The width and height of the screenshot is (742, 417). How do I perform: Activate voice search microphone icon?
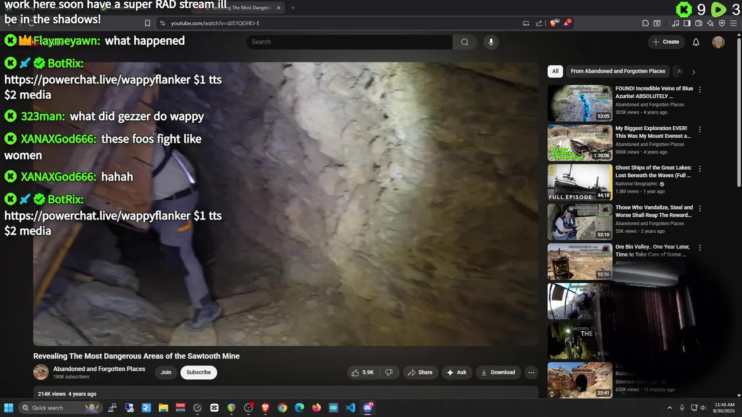pos(491,42)
